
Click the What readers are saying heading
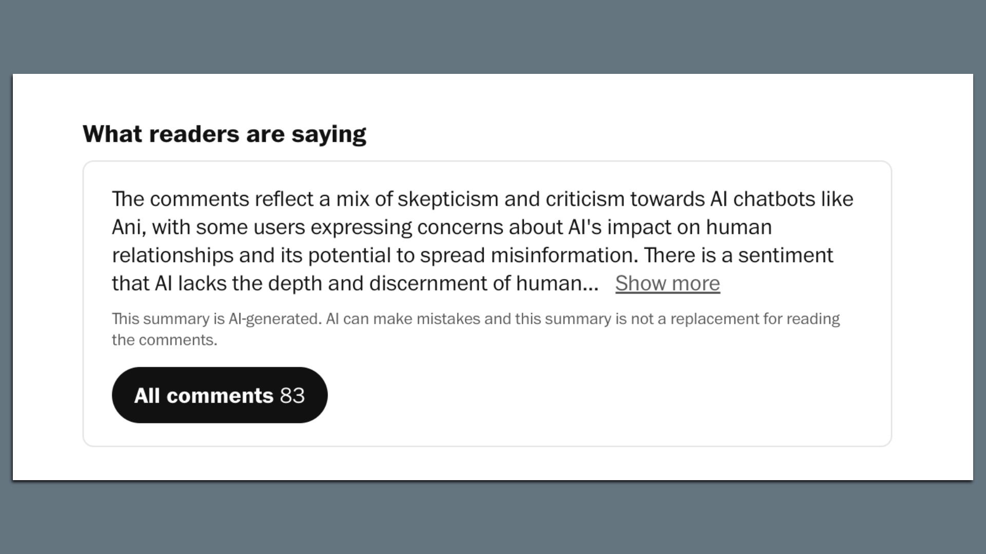click(225, 133)
